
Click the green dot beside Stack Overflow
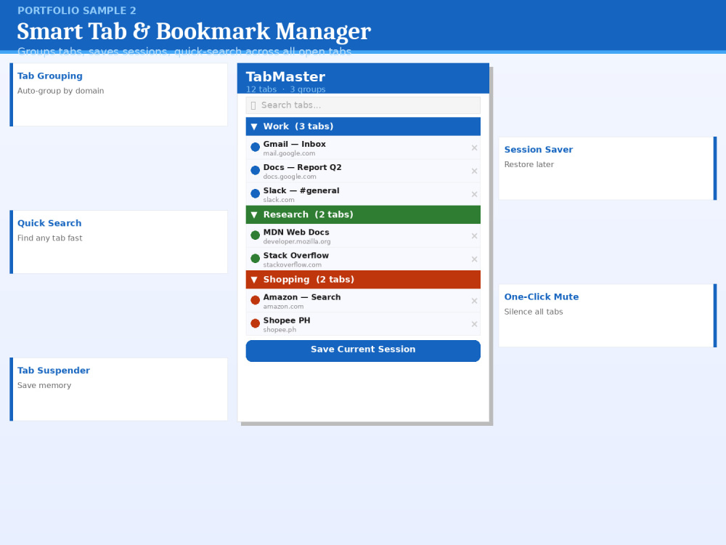pyautogui.click(x=255, y=259)
